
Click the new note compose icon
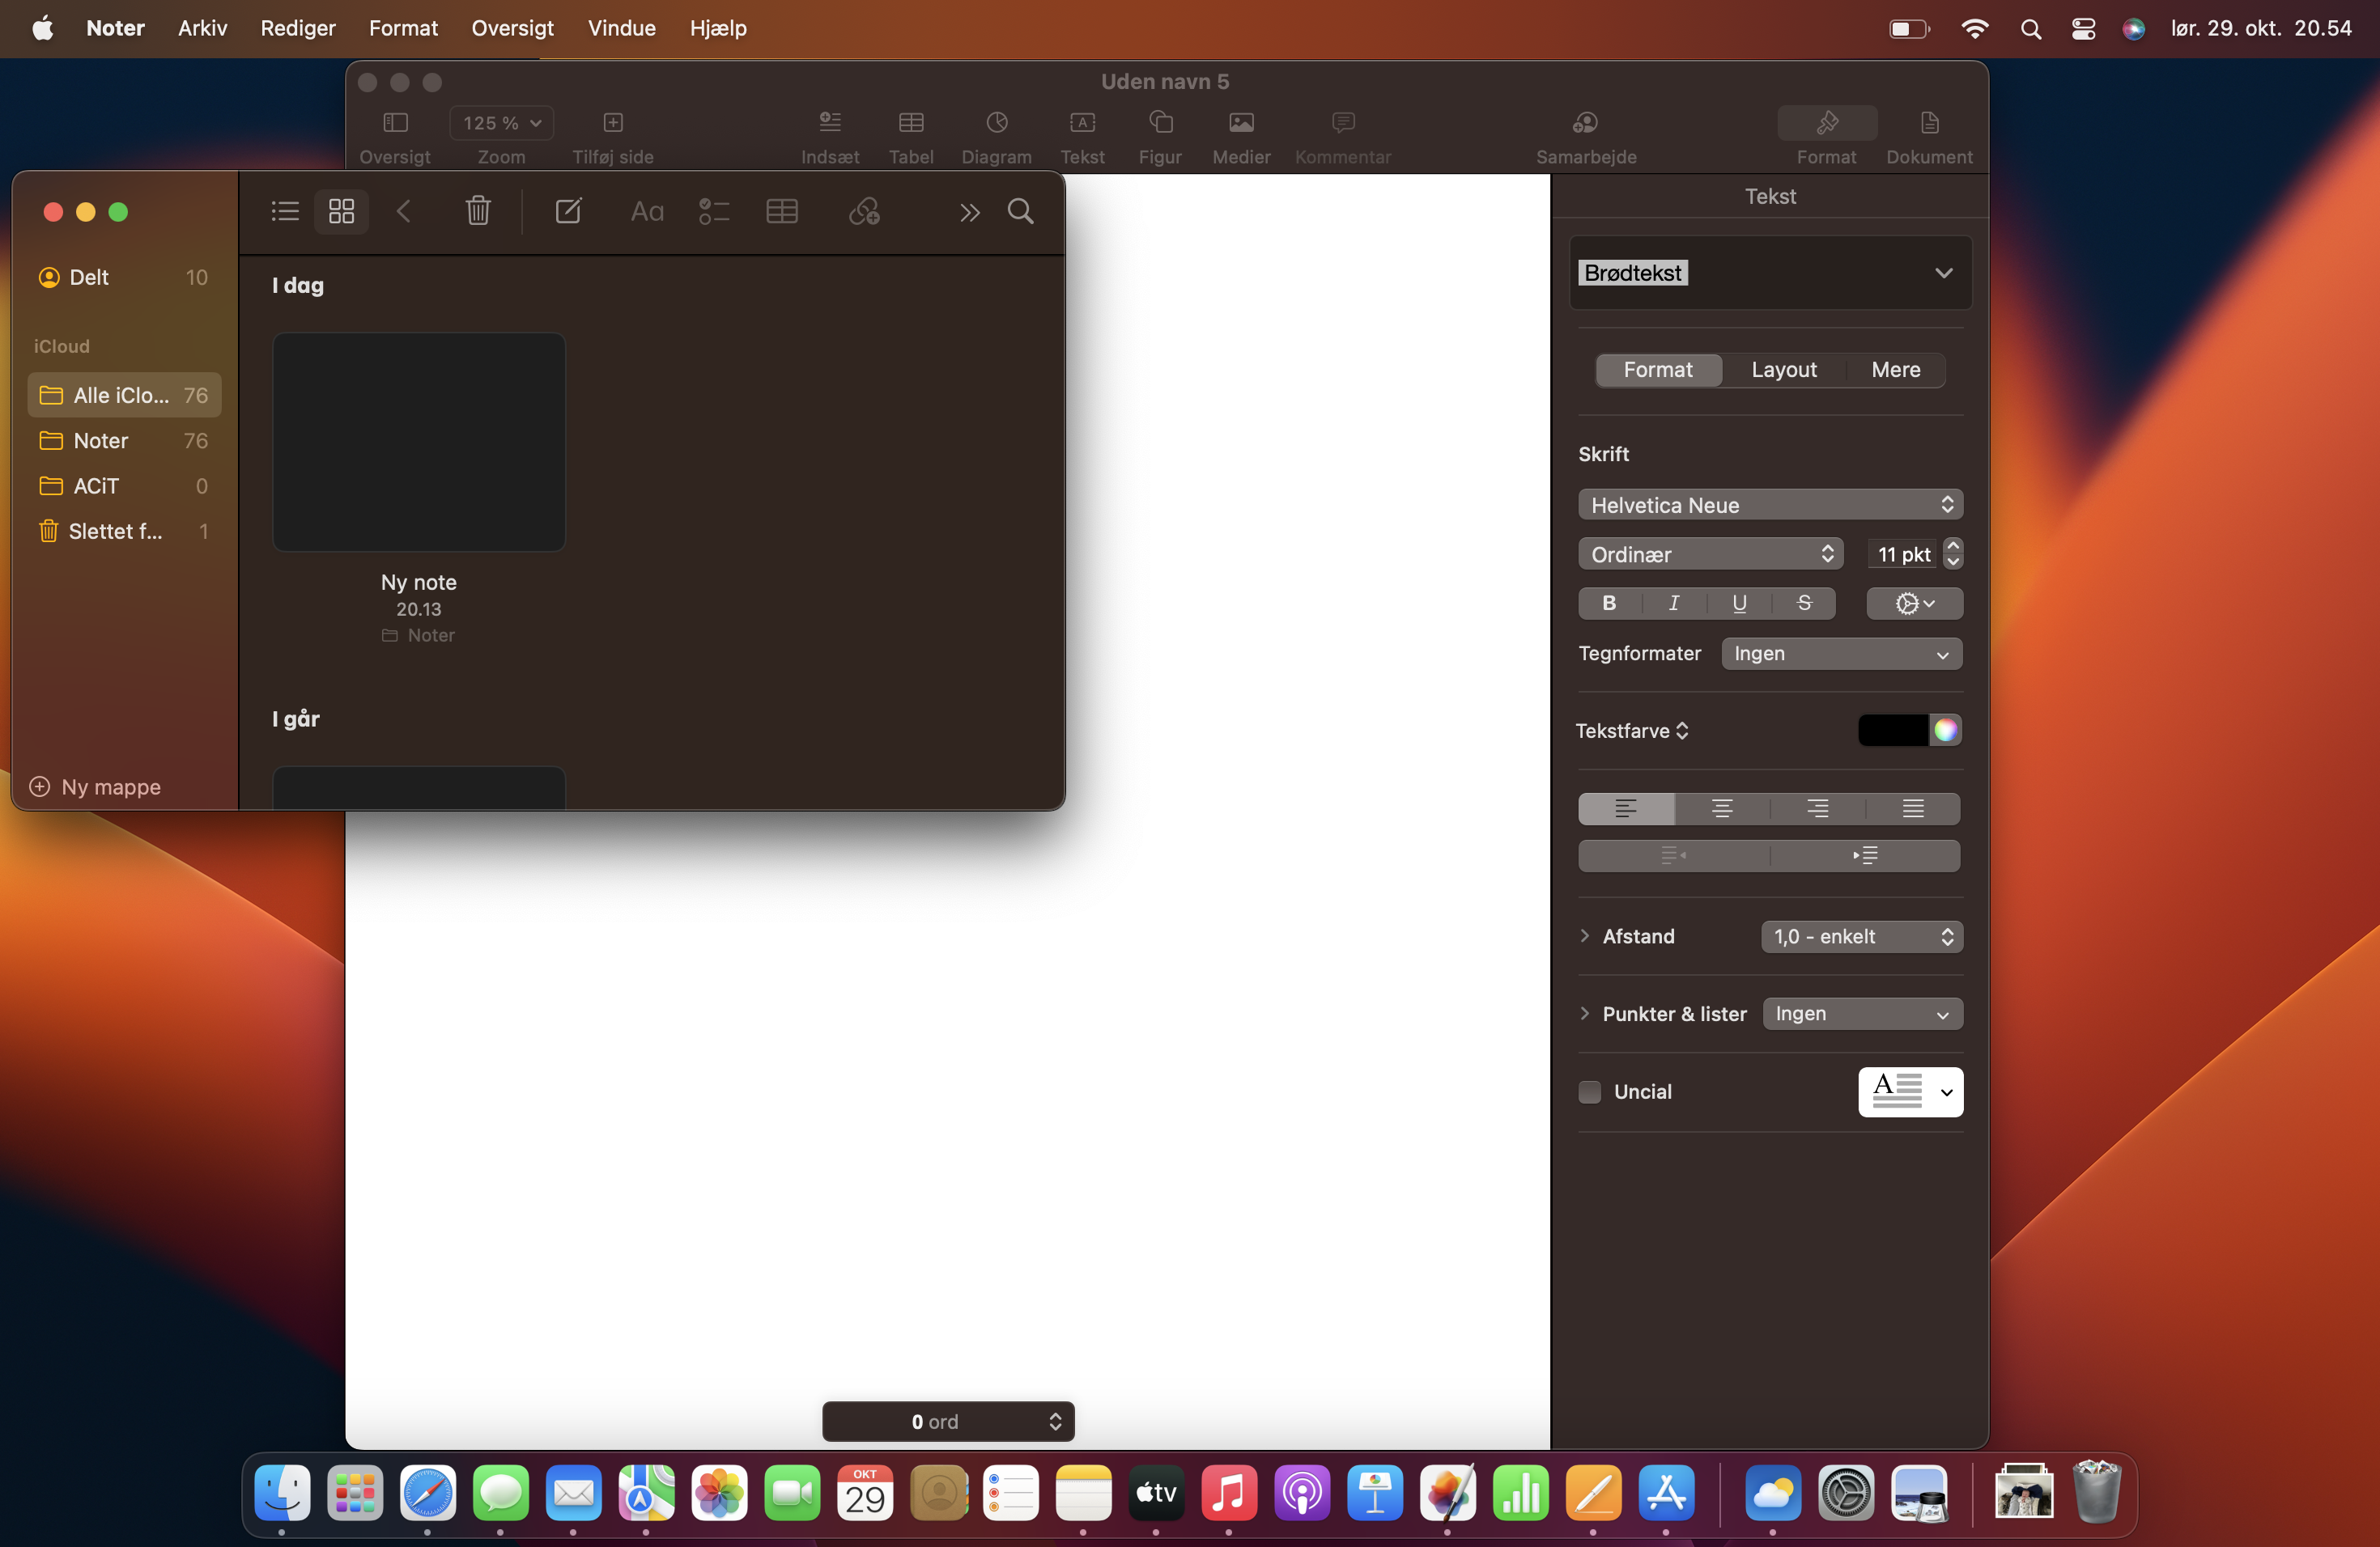(568, 211)
